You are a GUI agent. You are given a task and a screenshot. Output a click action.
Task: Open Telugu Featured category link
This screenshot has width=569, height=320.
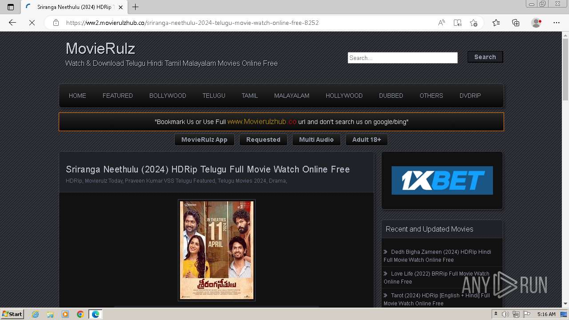(x=195, y=181)
